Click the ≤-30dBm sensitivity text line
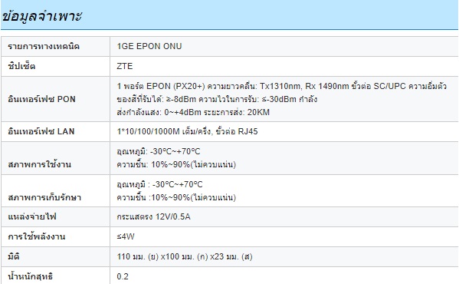459x284 pixels. (x=217, y=99)
